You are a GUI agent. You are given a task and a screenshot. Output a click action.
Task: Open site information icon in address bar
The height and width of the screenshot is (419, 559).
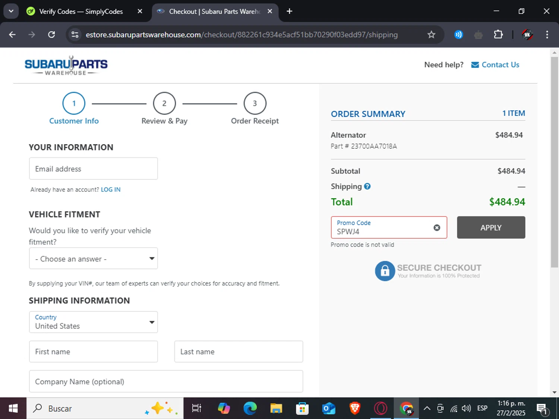75,35
